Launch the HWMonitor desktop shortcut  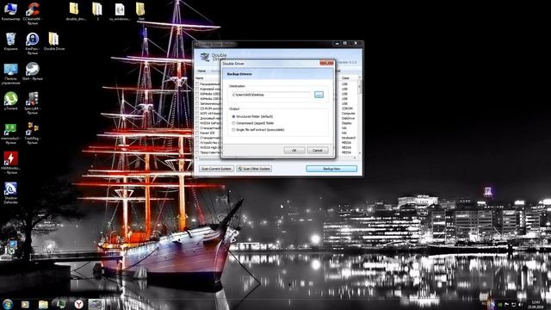click(x=10, y=163)
